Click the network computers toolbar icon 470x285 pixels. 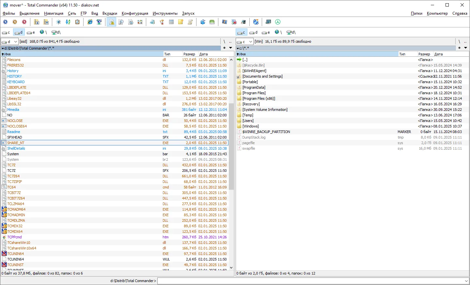point(99,22)
